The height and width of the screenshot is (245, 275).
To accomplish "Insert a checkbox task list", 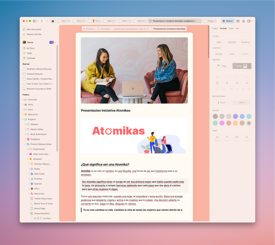I will click(217, 83).
